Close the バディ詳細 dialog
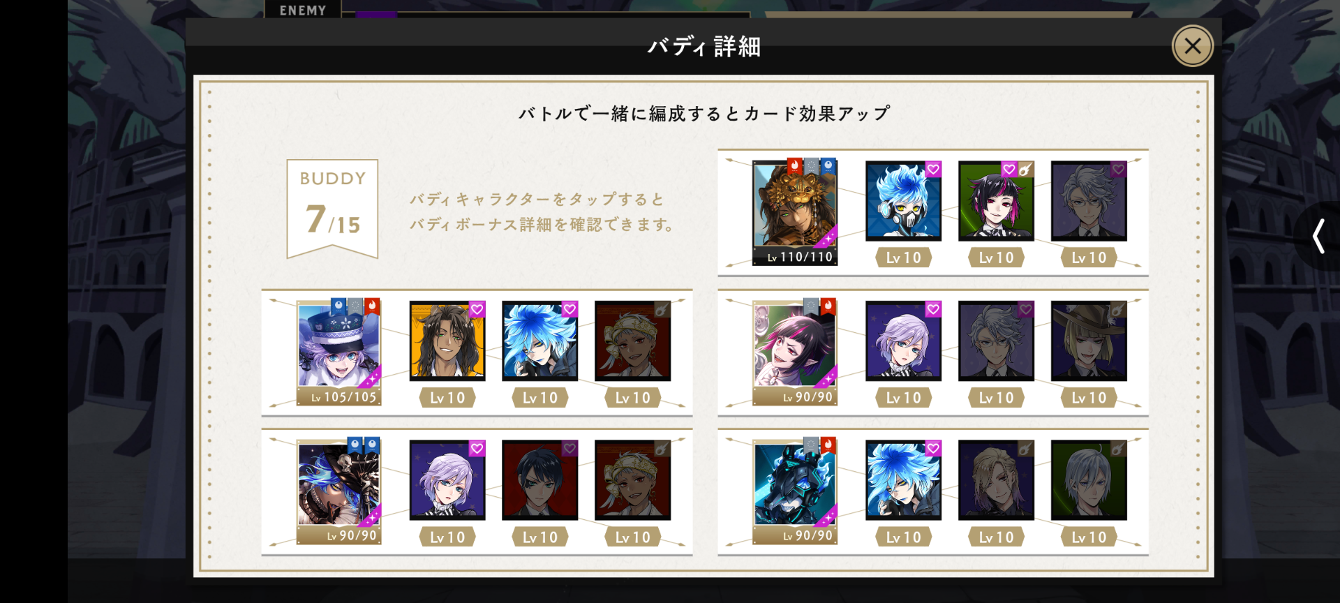The image size is (1340, 603). (x=1192, y=46)
